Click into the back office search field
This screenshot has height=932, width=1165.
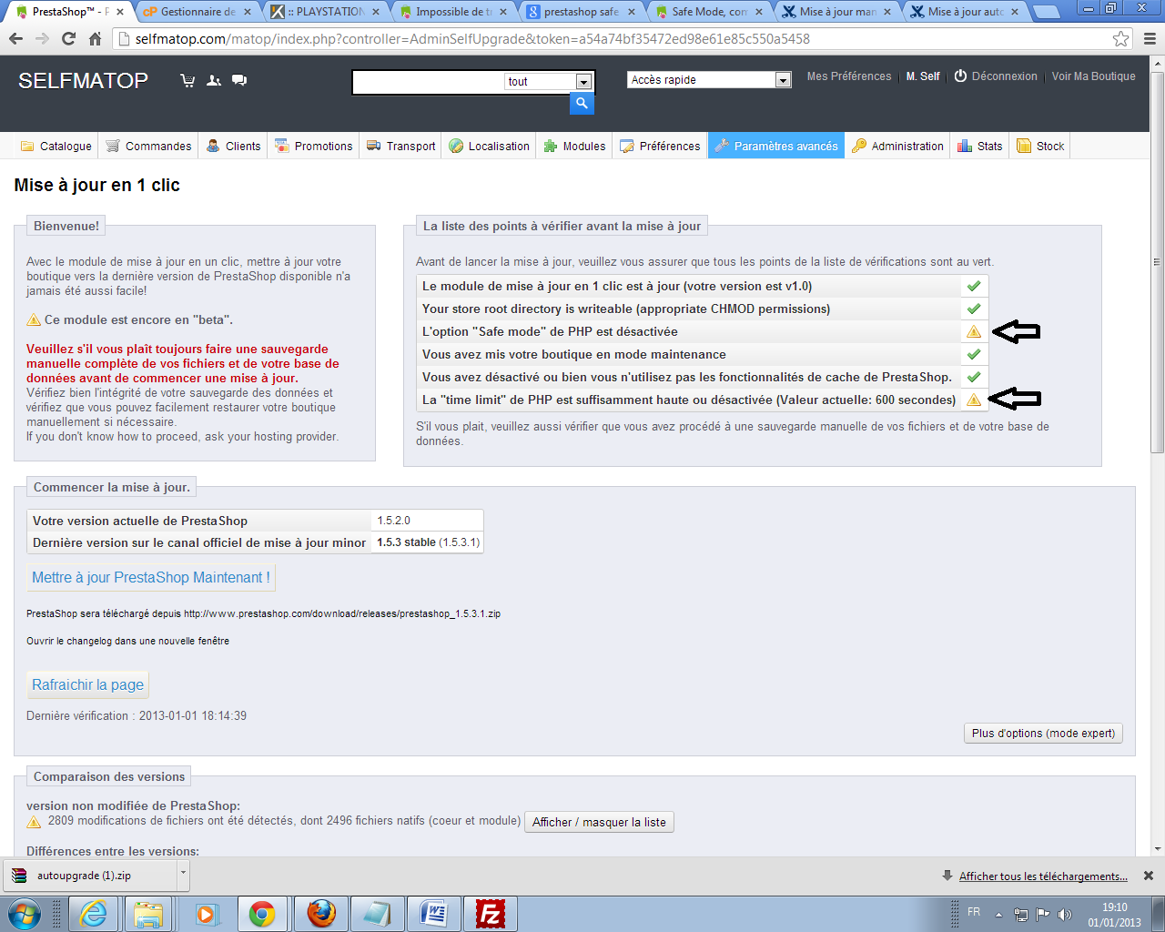(x=428, y=82)
